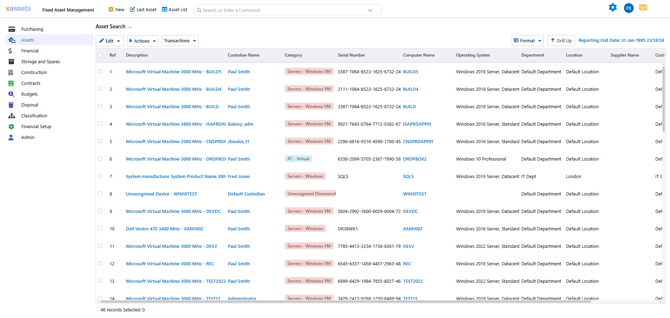Open the Asset List icon
670x318 pixels.
(x=164, y=9)
